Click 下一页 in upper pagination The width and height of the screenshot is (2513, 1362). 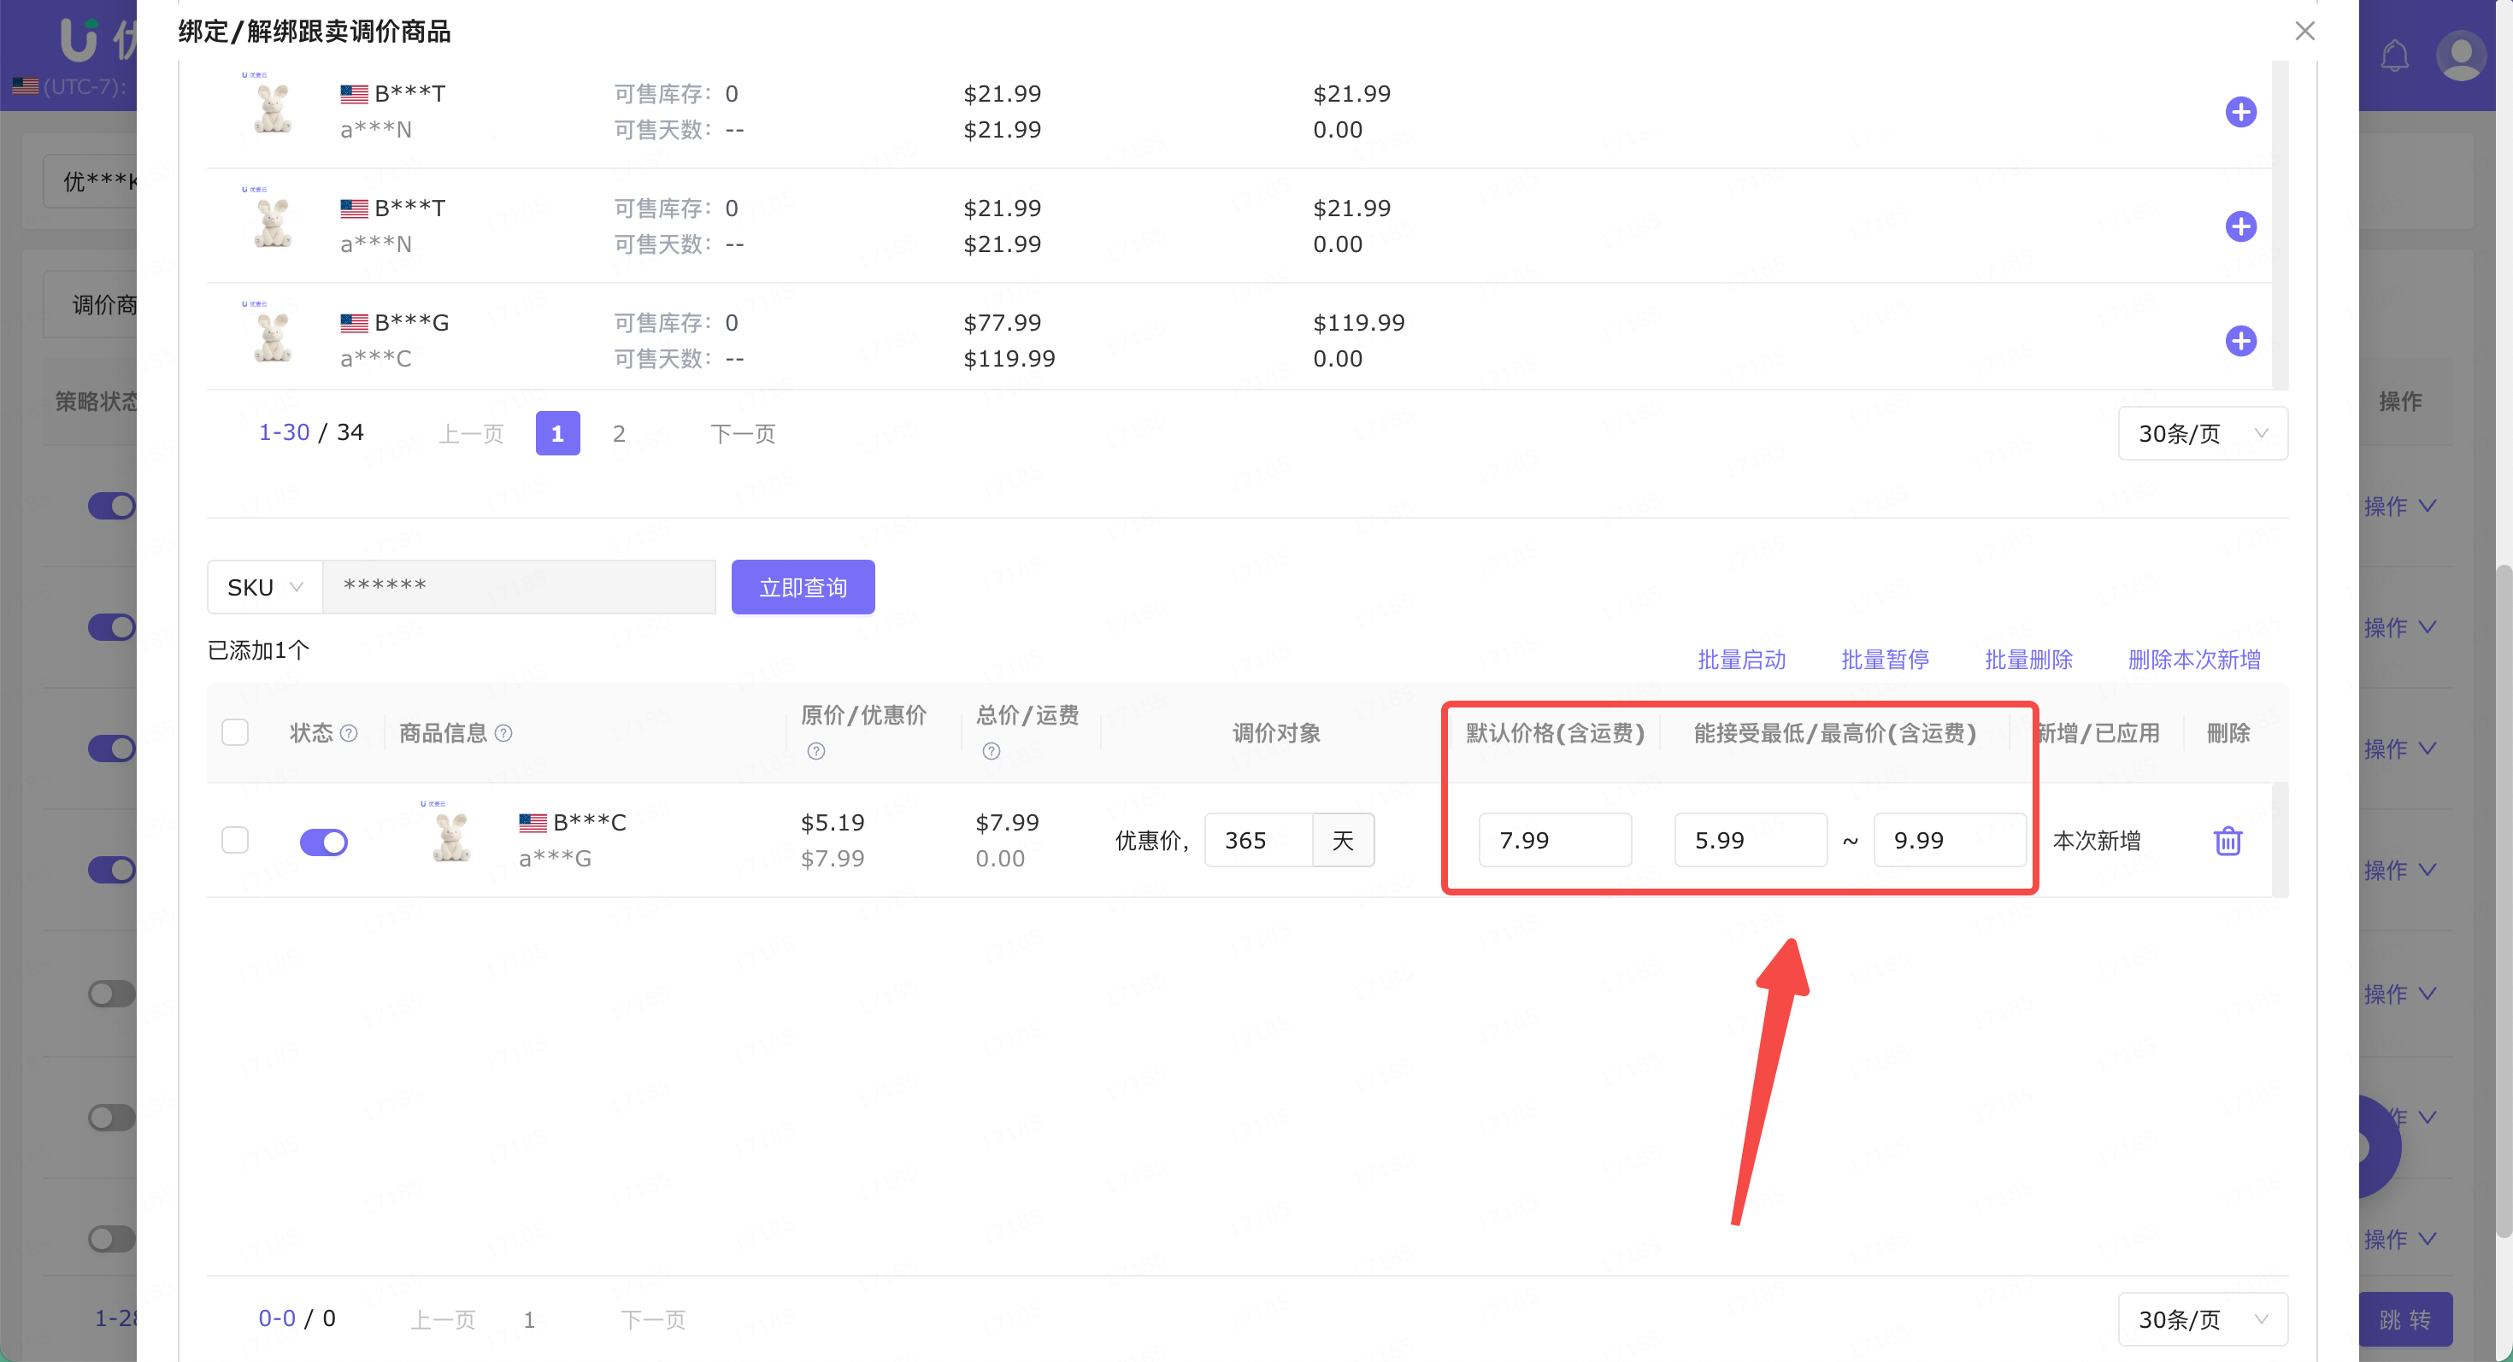point(743,433)
